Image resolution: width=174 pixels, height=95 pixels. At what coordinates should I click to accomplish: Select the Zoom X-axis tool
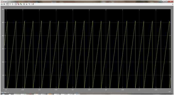(10, 4)
